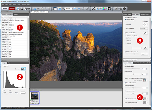Click the Red compensation slider handle
The height and width of the screenshot is (110, 152).
(133, 88)
